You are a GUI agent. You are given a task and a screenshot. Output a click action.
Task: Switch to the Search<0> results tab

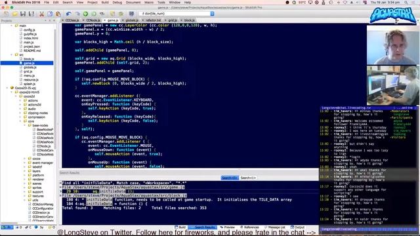[x=230, y=178]
